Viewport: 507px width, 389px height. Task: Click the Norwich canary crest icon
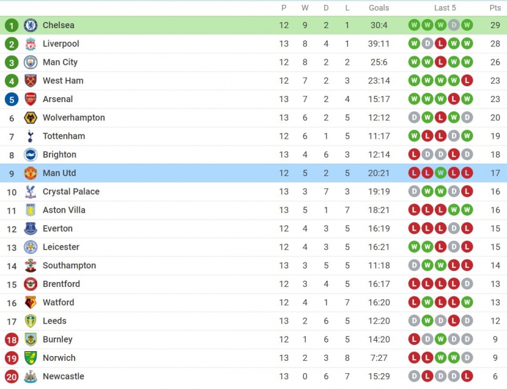31,358
